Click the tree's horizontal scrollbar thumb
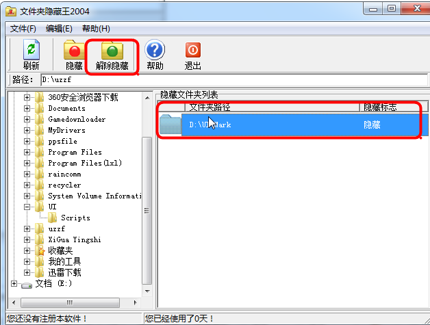Image resolution: width=430 pixels, height=325 pixels. (x=70, y=302)
